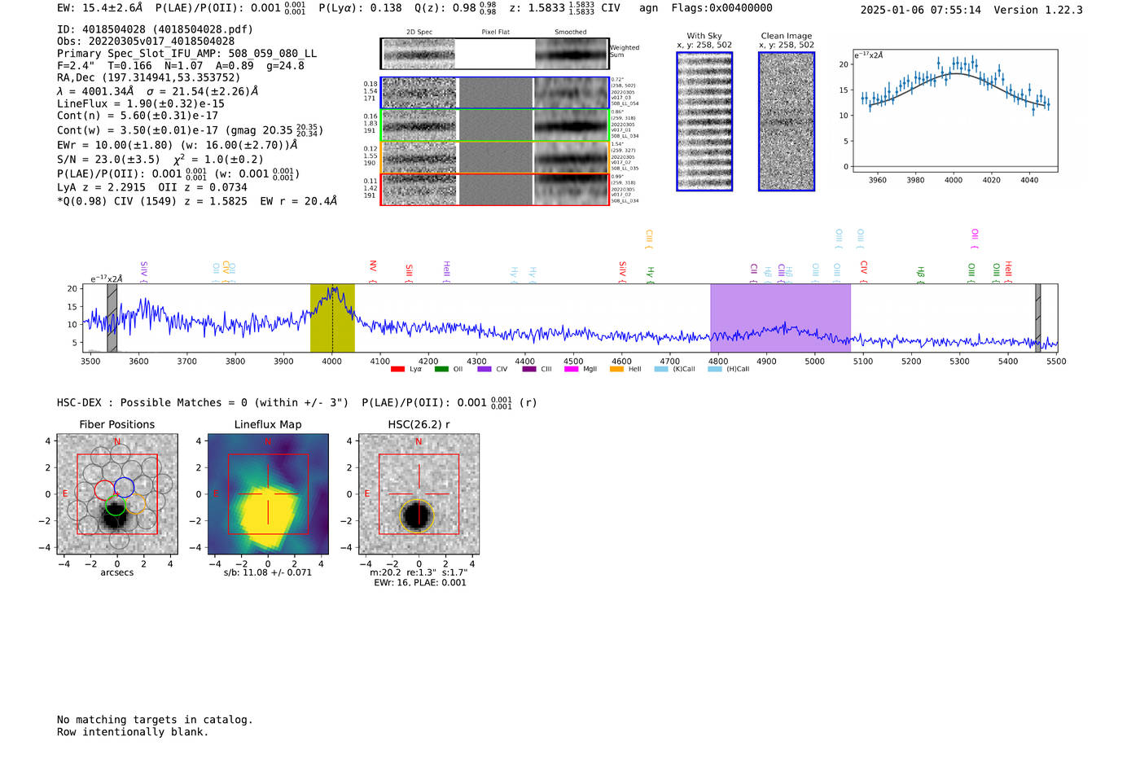Click the Obs: 20220305v017_4018504028 line
The image size is (1140, 776).
146,42
